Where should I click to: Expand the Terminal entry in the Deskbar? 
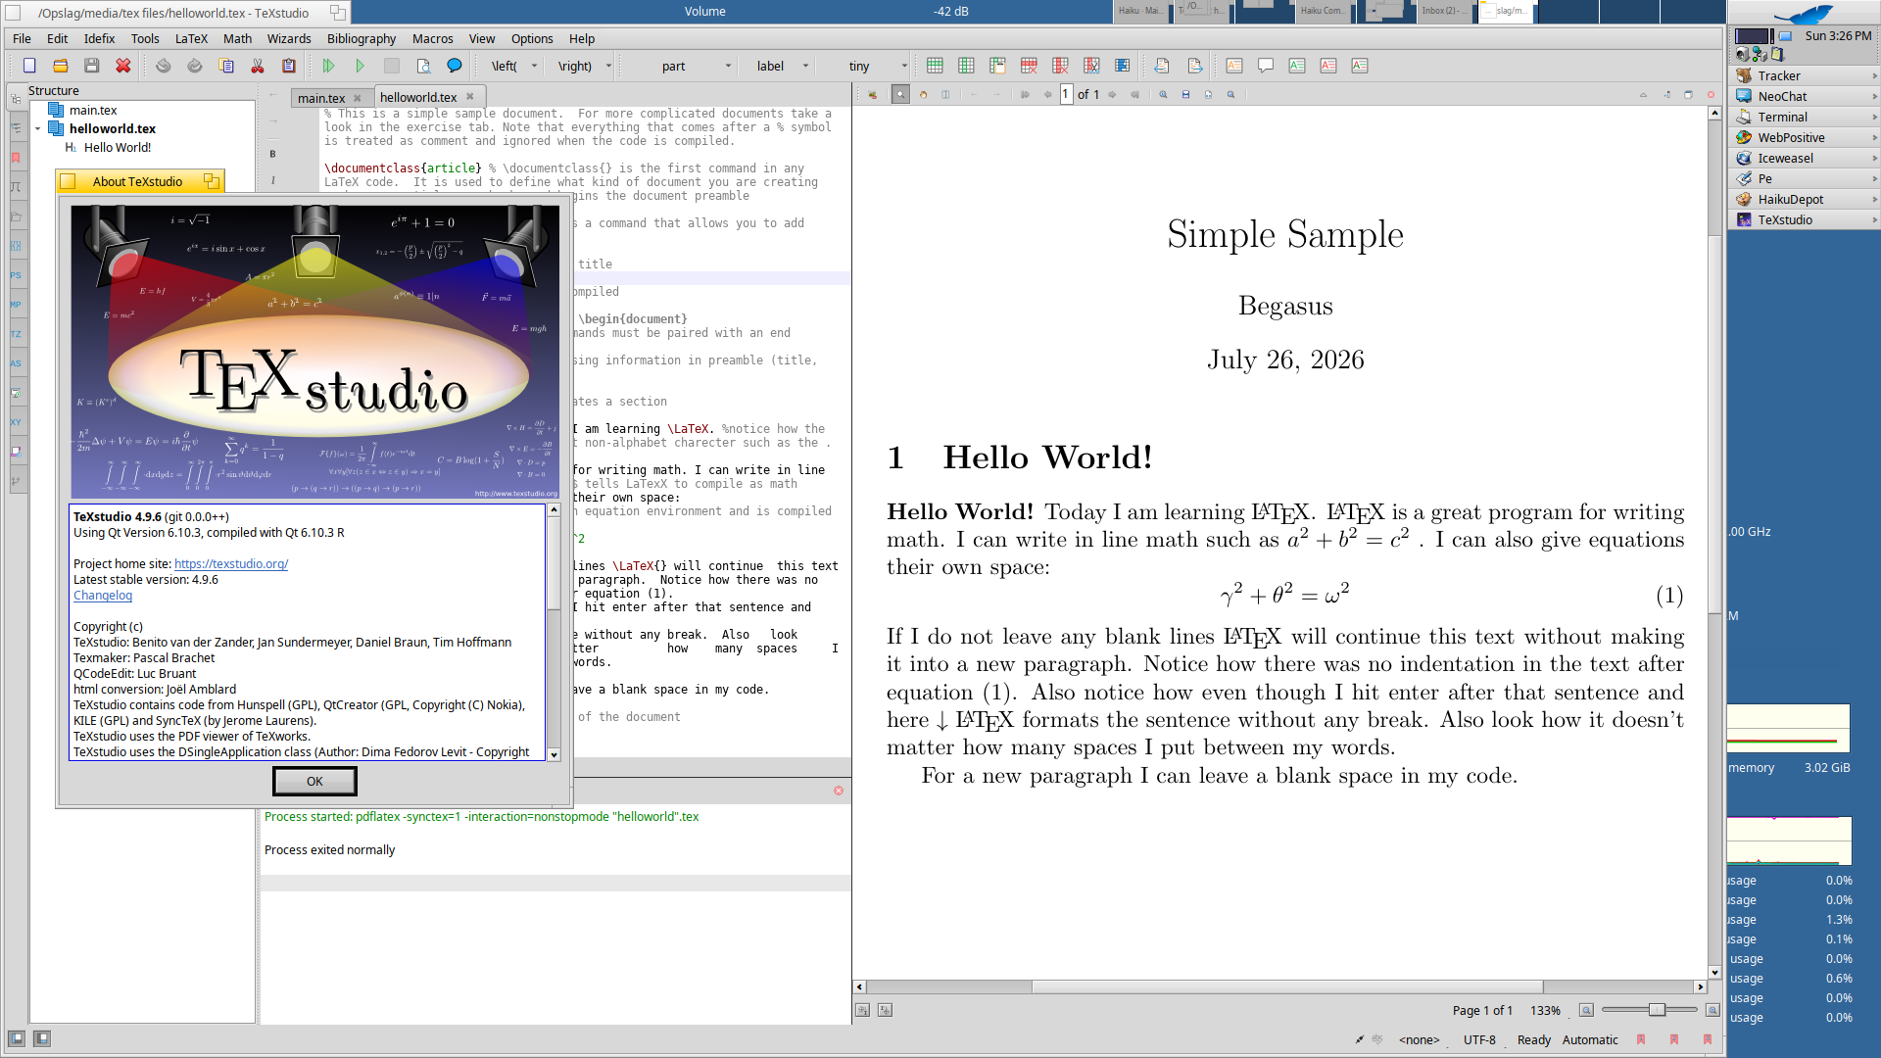(1874, 118)
